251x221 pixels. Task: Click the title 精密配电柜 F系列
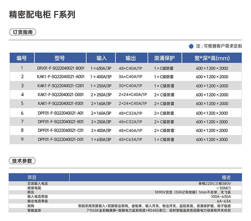point(42,14)
